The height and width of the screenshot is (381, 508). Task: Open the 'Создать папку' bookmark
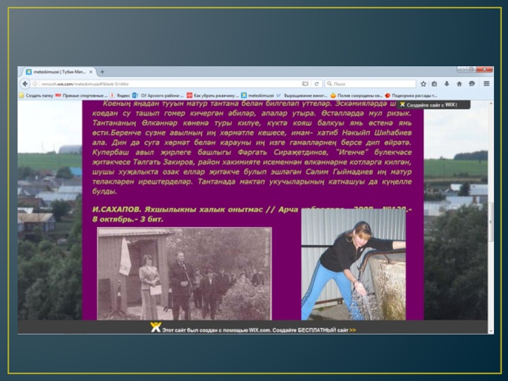(35, 95)
